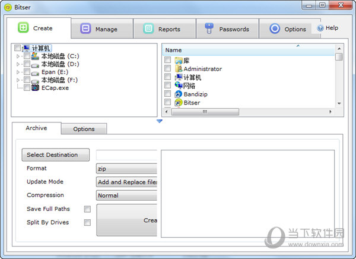
Task: Check the Bandizip row checkbox
Action: [x=167, y=93]
